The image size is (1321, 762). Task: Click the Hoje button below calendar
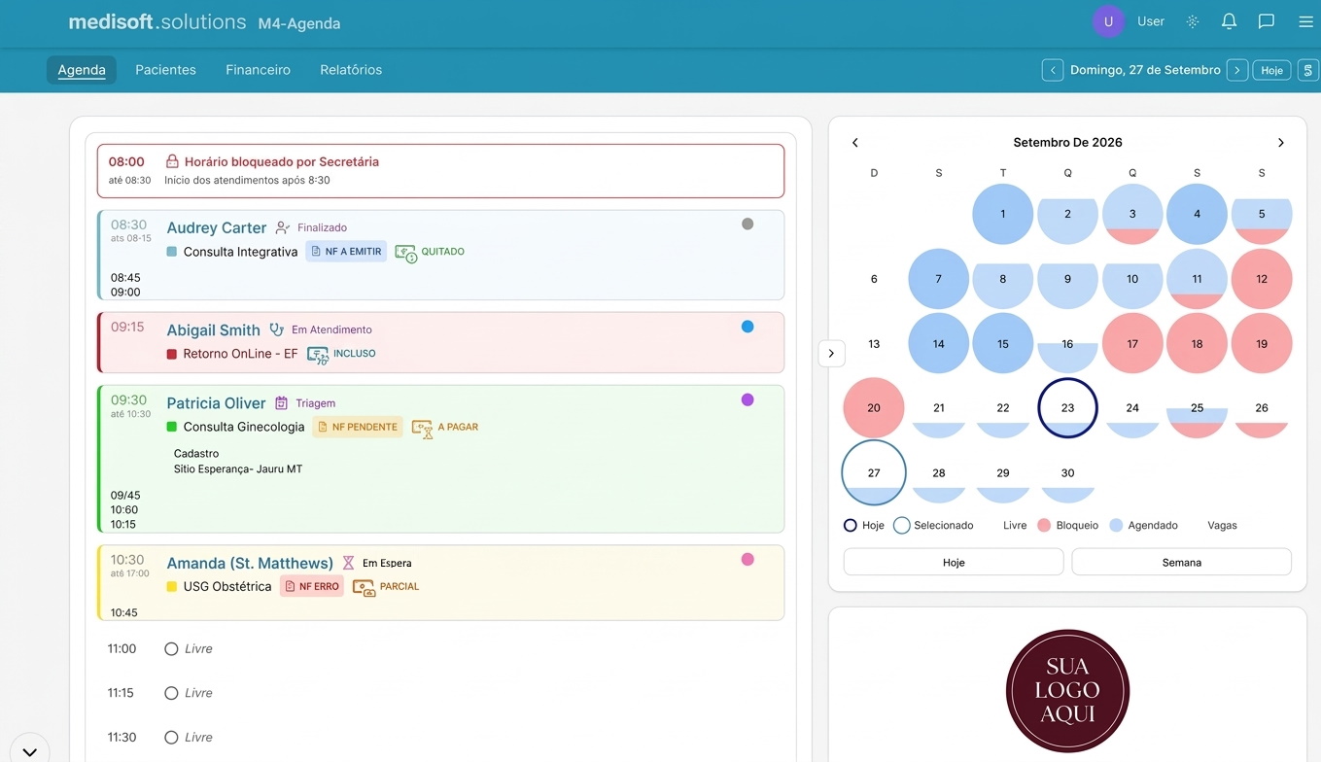click(x=954, y=562)
